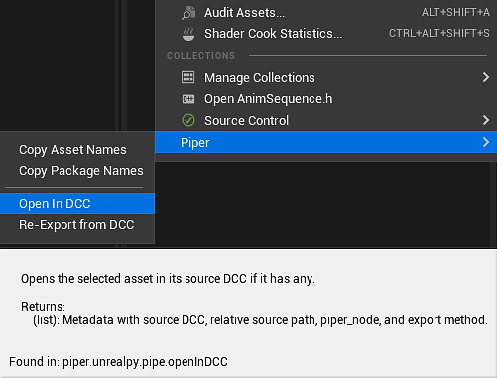Select the highlighted Piper menu item
Screen dimensions: 497x378
pyautogui.click(x=325, y=142)
